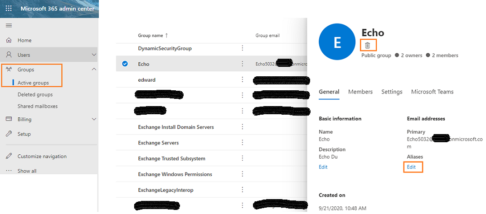Delete the Echo group via trash icon
Image resolution: width=486 pixels, height=214 pixels.
[368, 46]
